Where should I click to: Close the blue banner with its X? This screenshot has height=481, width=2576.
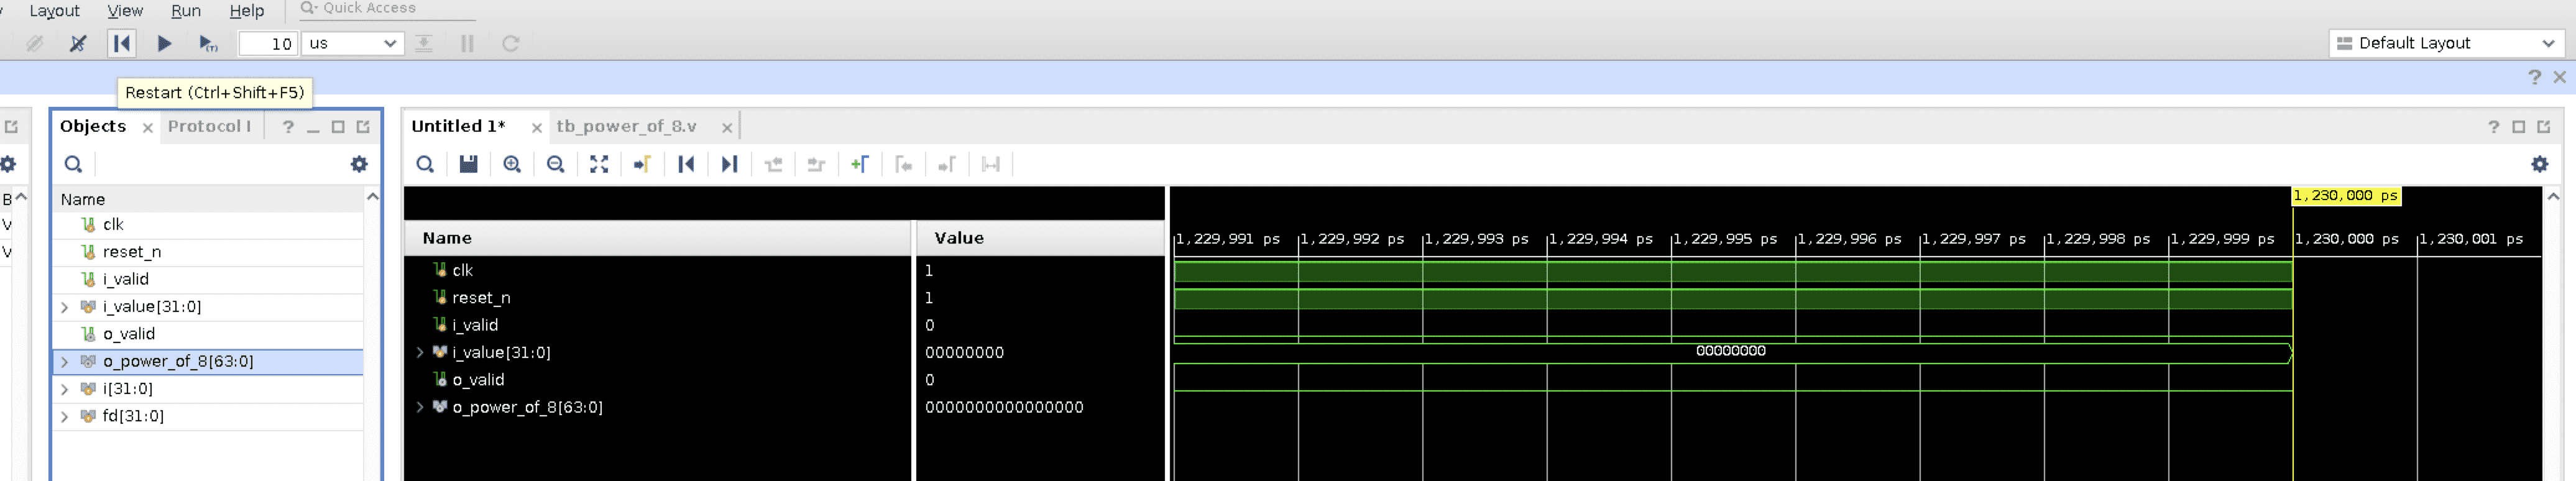[2559, 77]
